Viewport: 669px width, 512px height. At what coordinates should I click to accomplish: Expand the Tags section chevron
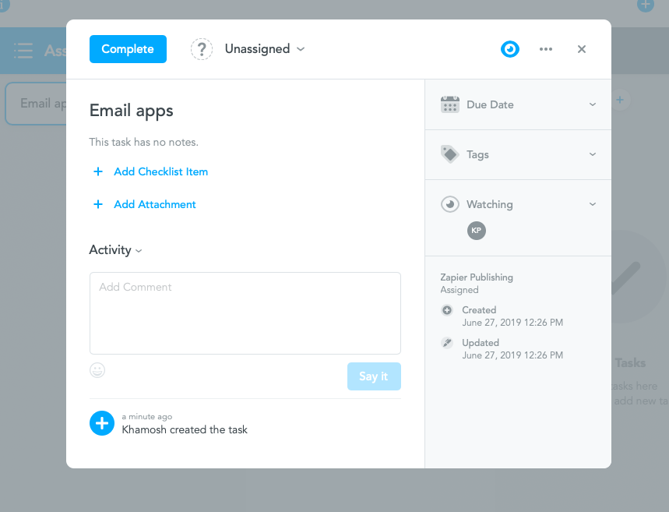coord(592,154)
